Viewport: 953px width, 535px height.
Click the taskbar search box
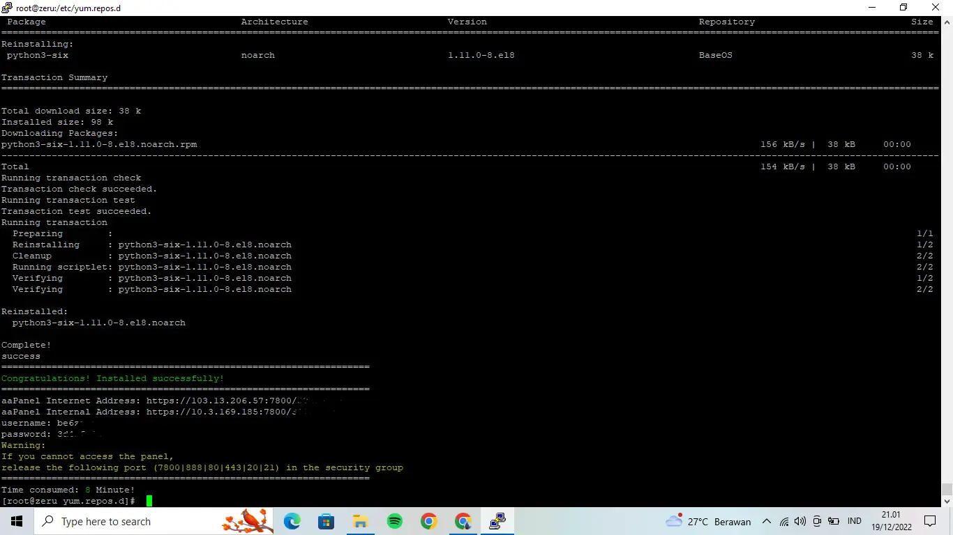pyautogui.click(x=153, y=521)
